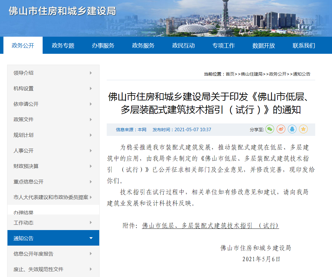Collapse the 通知公告 down arrow
The image size is (332, 277).
point(91,238)
